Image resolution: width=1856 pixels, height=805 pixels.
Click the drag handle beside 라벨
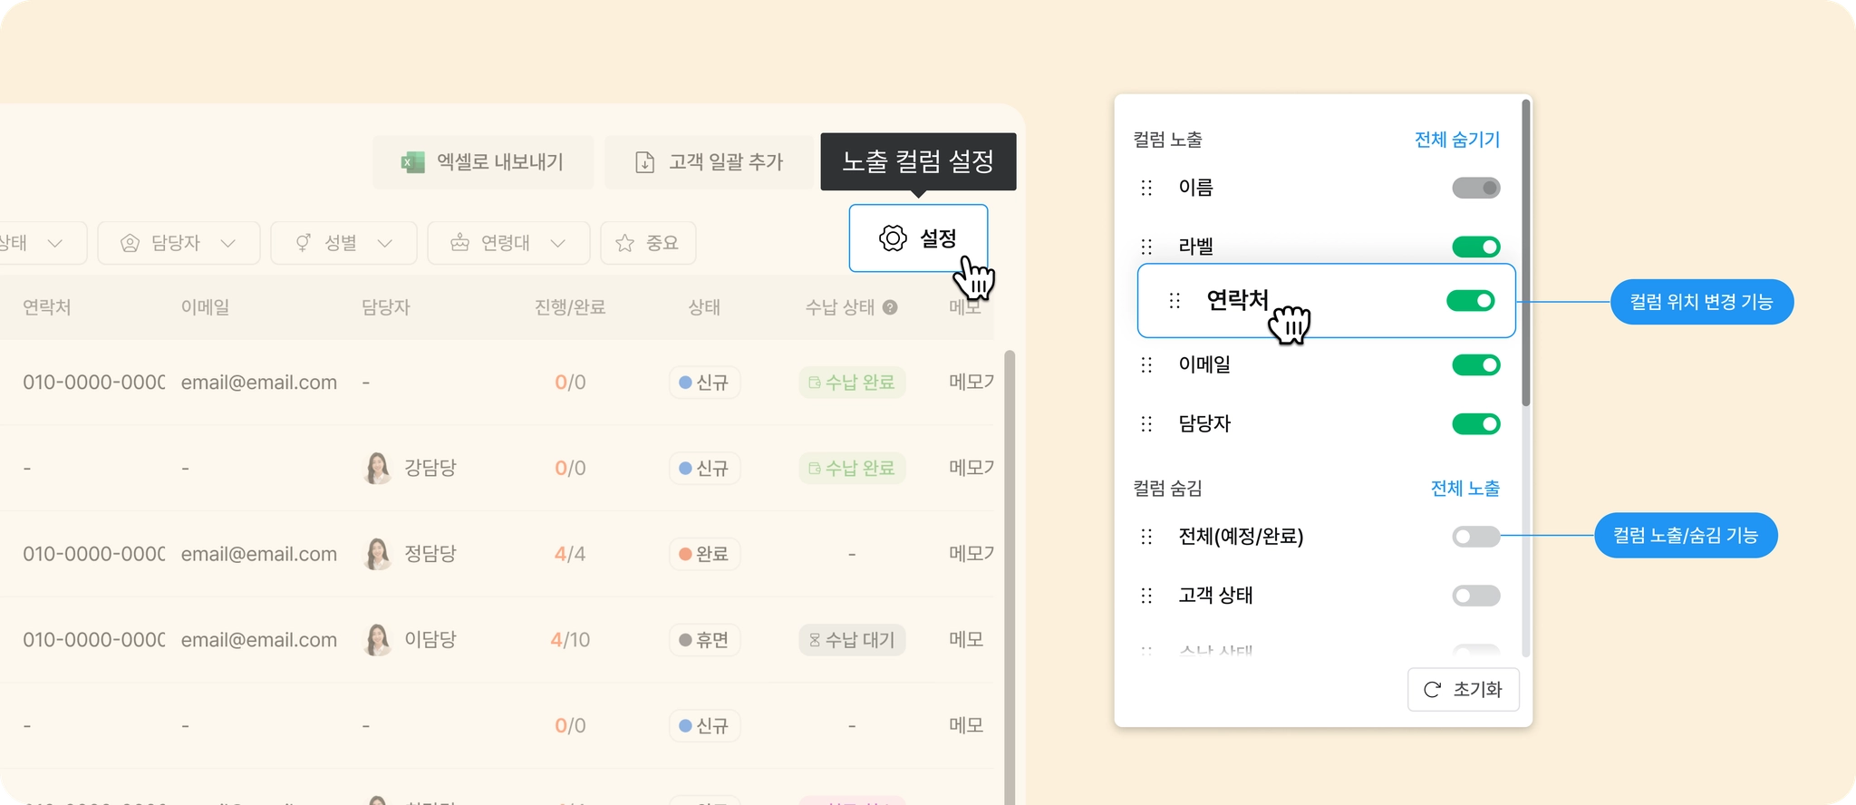[x=1146, y=247]
